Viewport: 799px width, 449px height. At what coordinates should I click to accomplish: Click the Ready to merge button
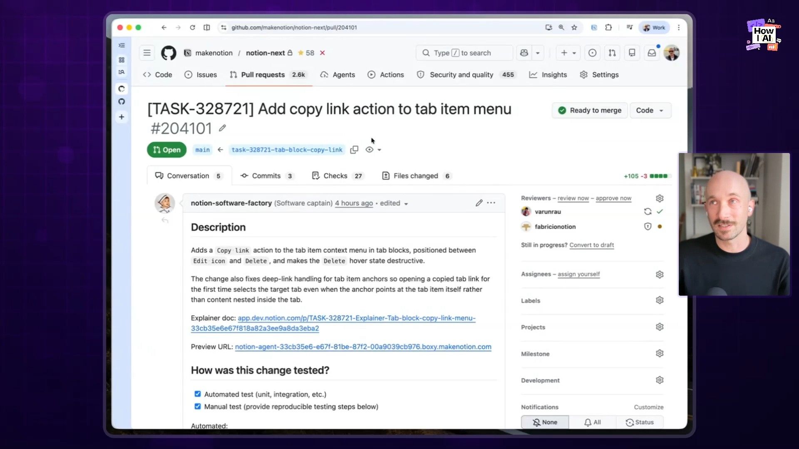click(590, 110)
